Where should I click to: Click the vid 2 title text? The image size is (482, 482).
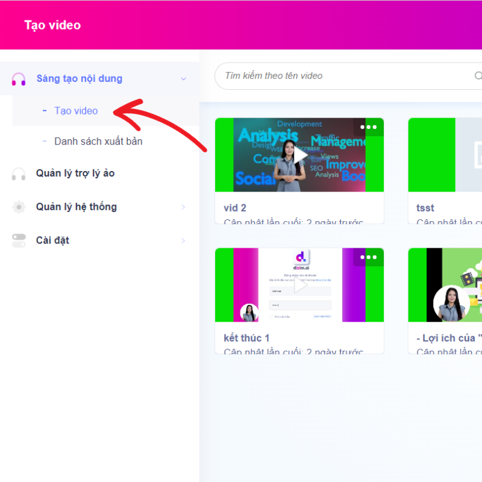[x=235, y=208]
